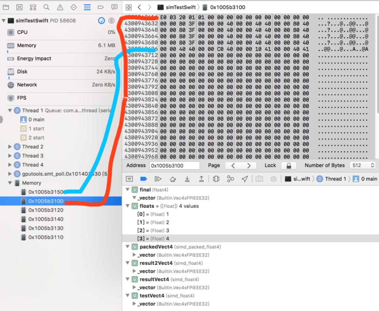This screenshot has height=311, width=379.
Task: Collapse Thread 1 disclosure triangle
Action: tap(10, 111)
